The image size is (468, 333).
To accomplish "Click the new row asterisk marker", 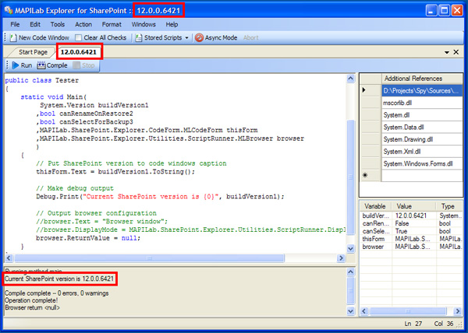I will point(365,175).
